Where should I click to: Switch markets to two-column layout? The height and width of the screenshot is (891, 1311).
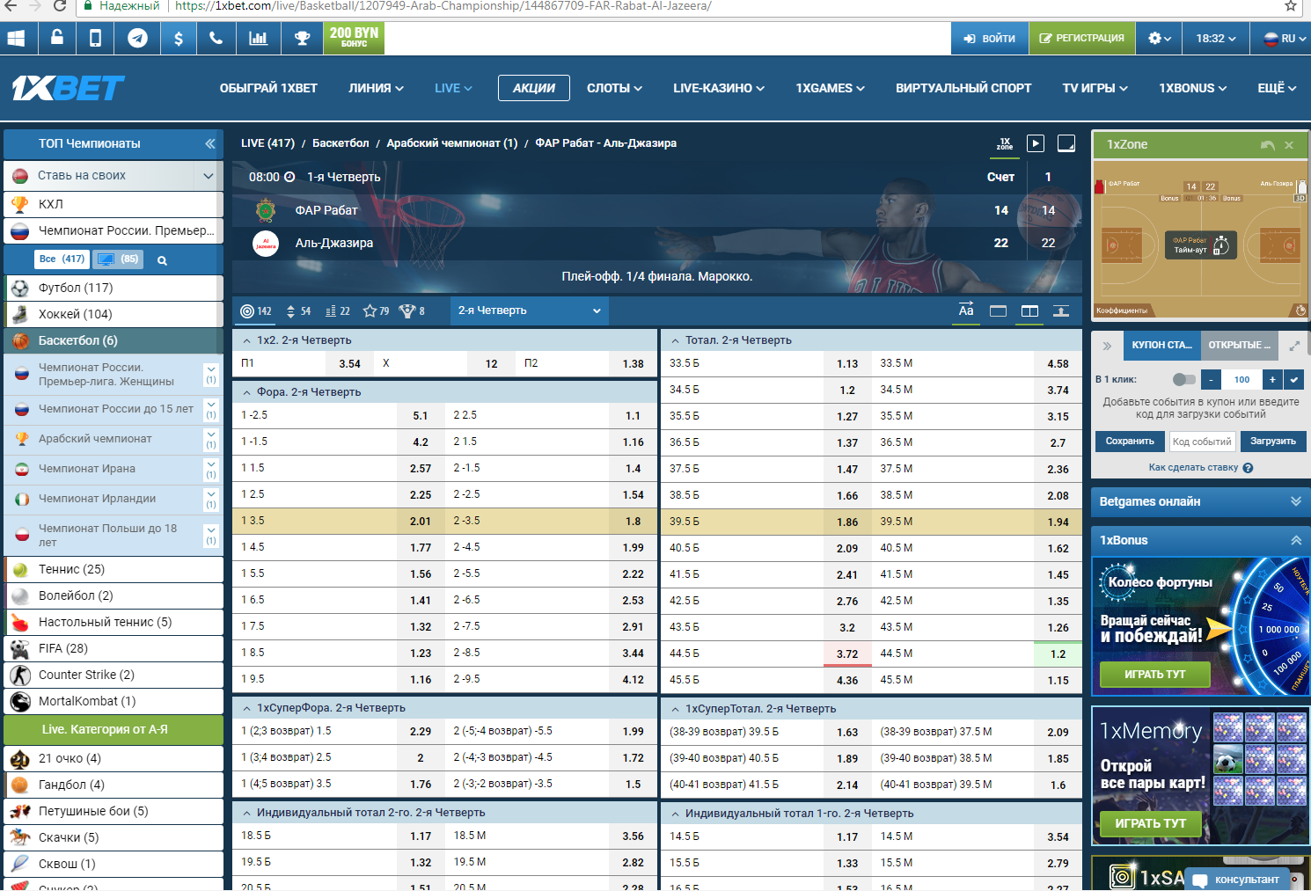[1029, 310]
